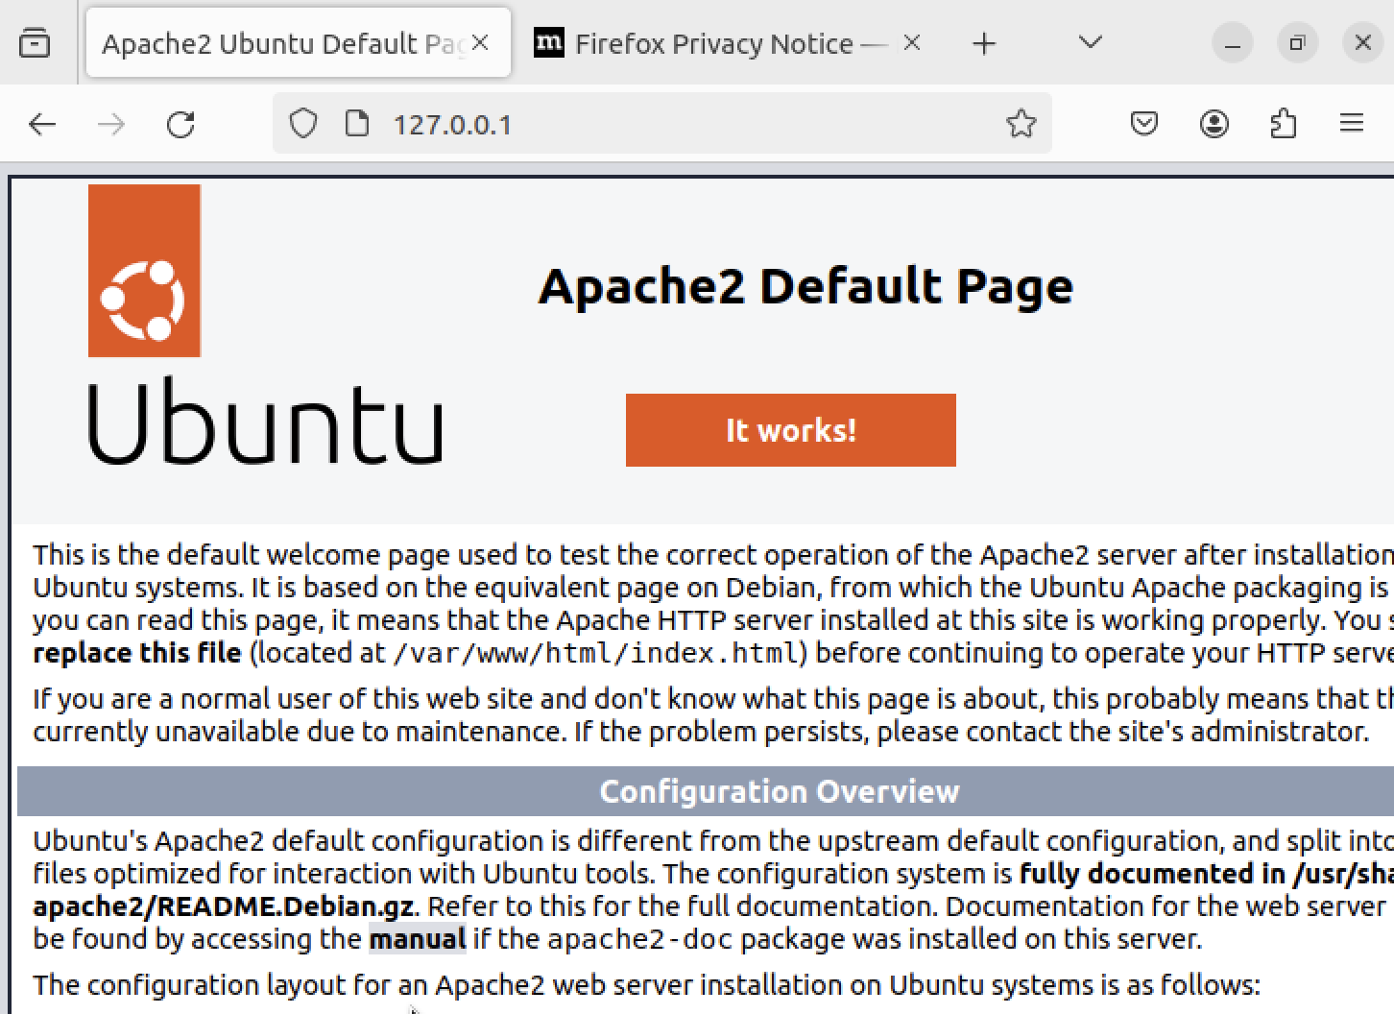Close the Firefox window
The height and width of the screenshot is (1014, 1394).
1362,43
